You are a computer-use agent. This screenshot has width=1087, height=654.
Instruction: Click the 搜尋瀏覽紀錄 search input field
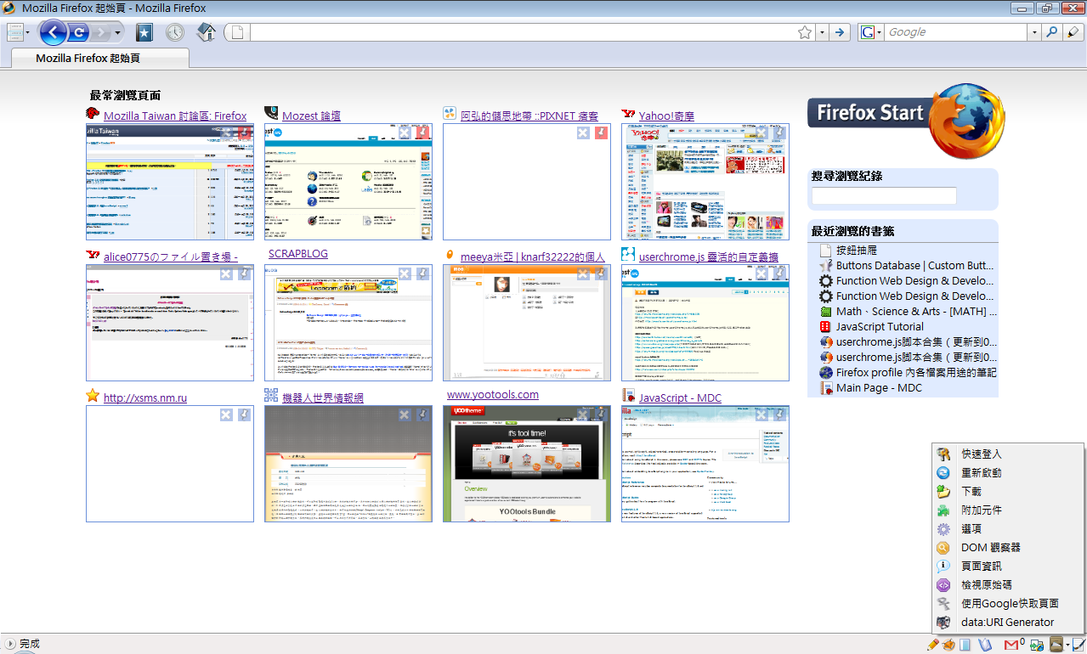click(884, 196)
